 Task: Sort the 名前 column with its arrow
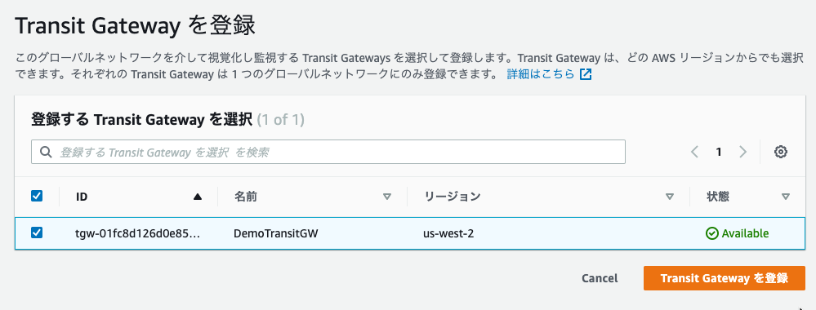(x=386, y=197)
